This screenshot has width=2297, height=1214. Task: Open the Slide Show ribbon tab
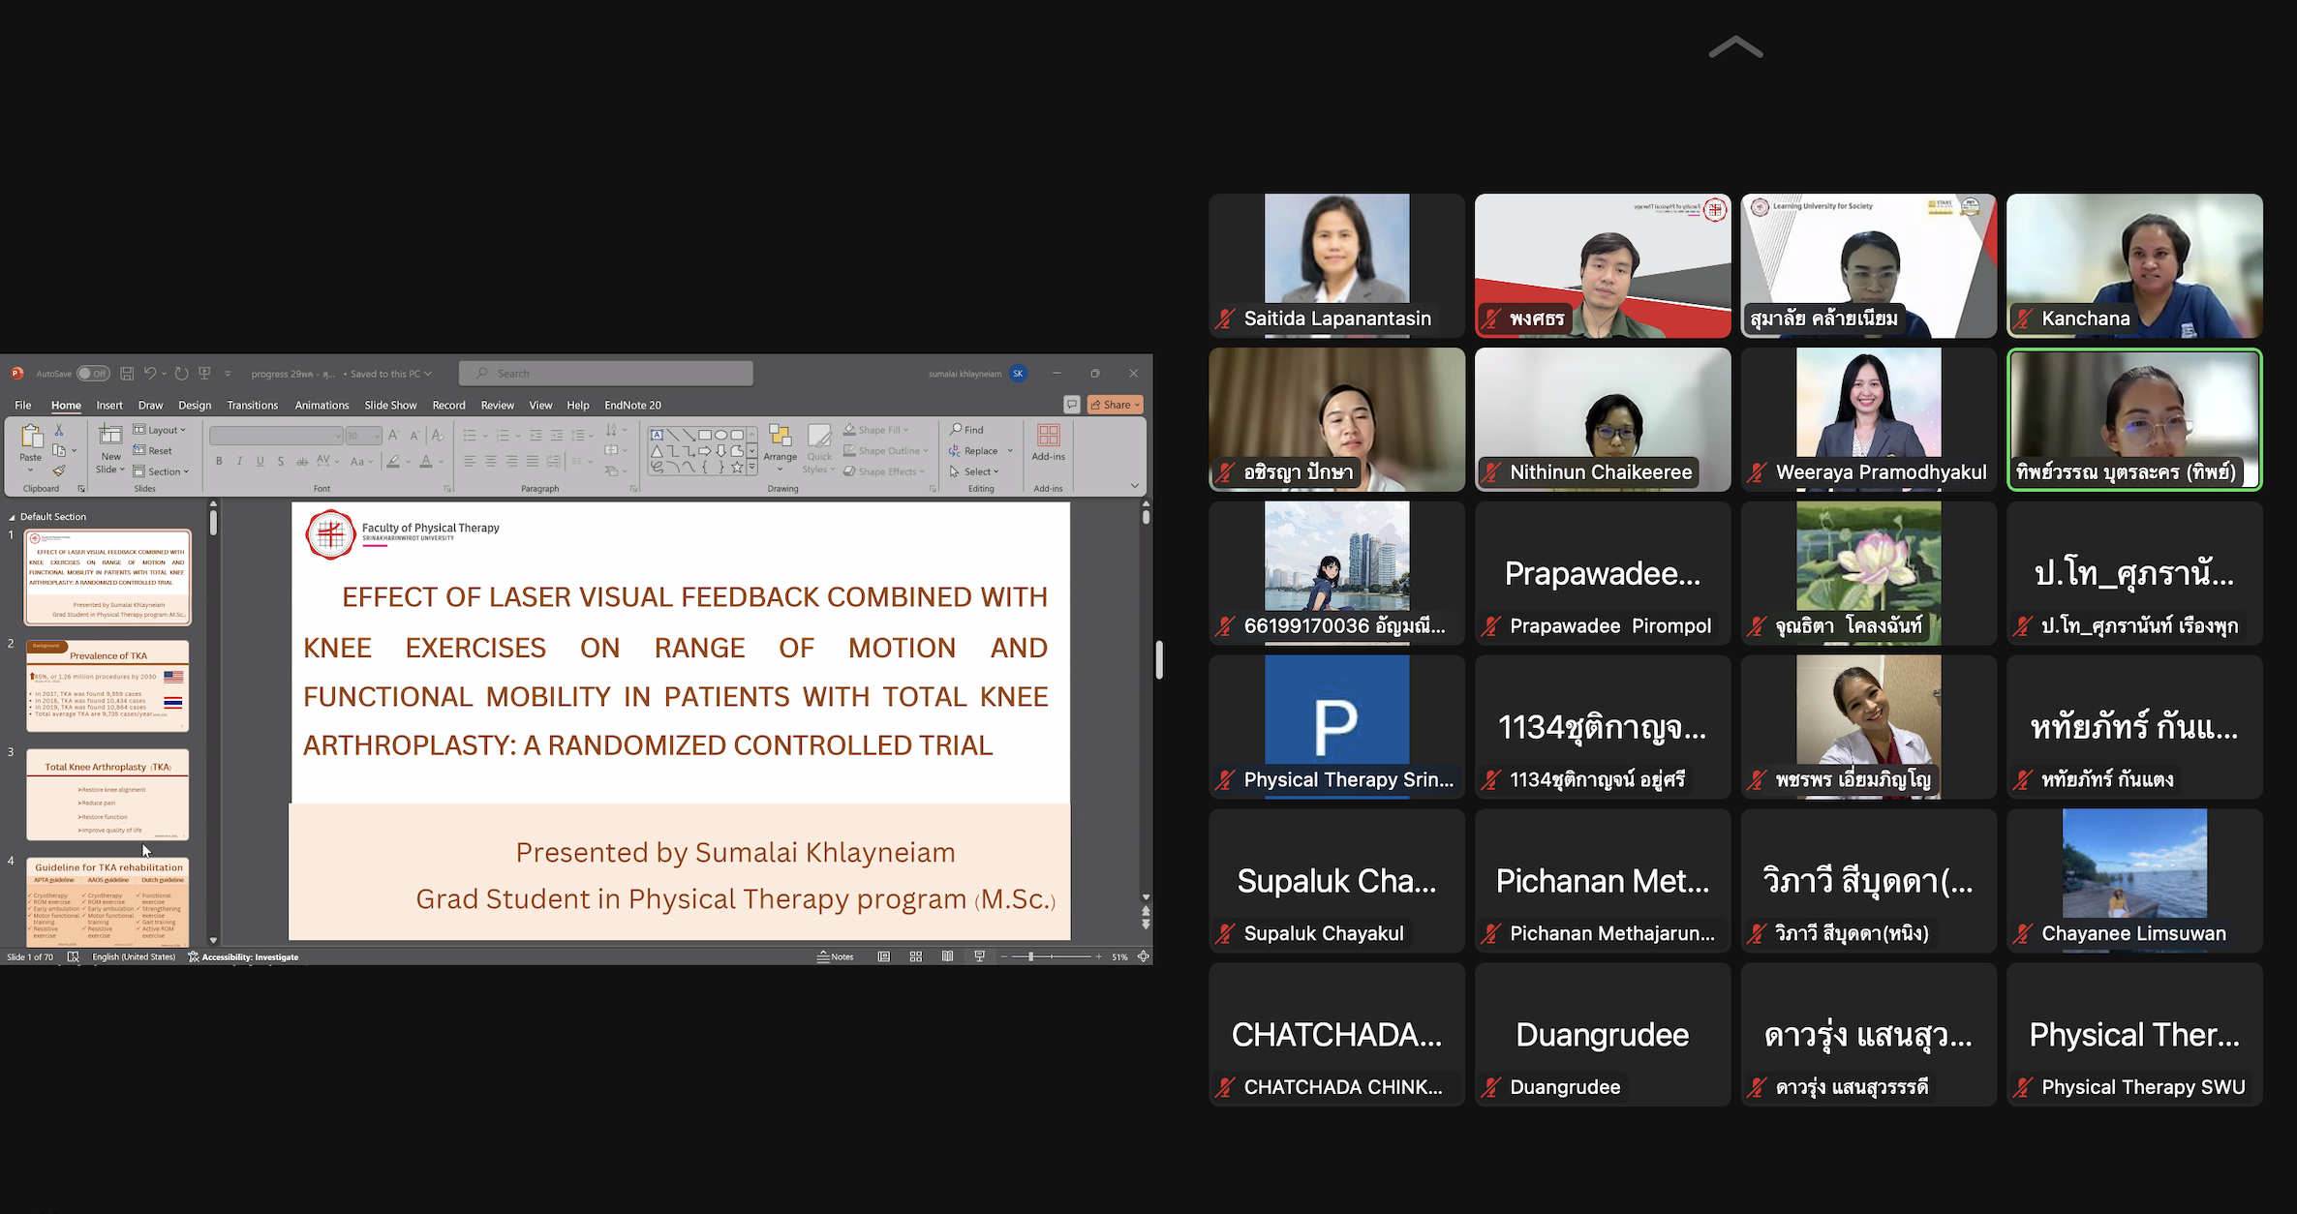pyautogui.click(x=390, y=406)
